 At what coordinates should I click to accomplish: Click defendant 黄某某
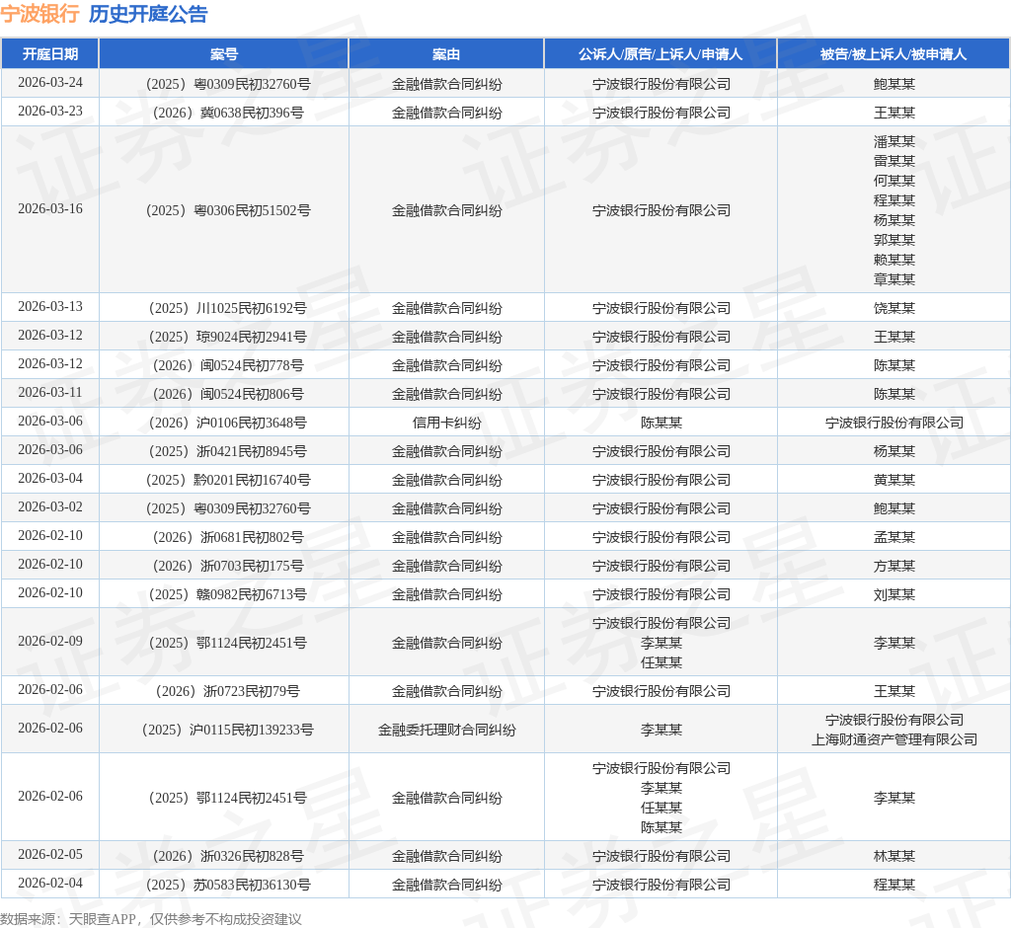click(x=894, y=481)
